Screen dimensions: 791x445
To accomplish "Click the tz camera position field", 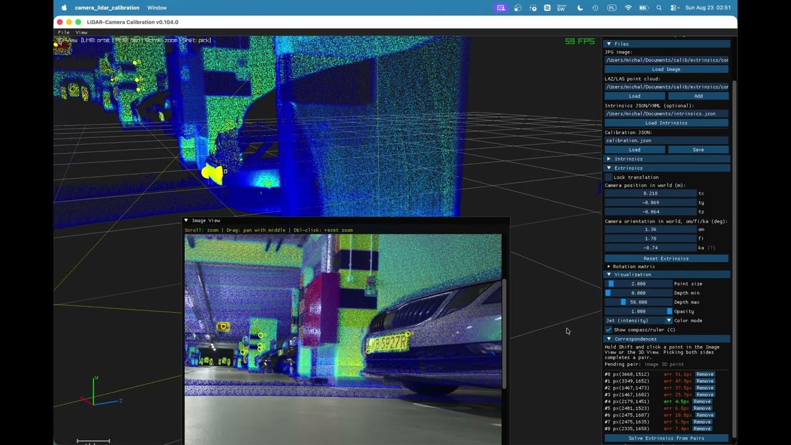I will click(x=650, y=211).
